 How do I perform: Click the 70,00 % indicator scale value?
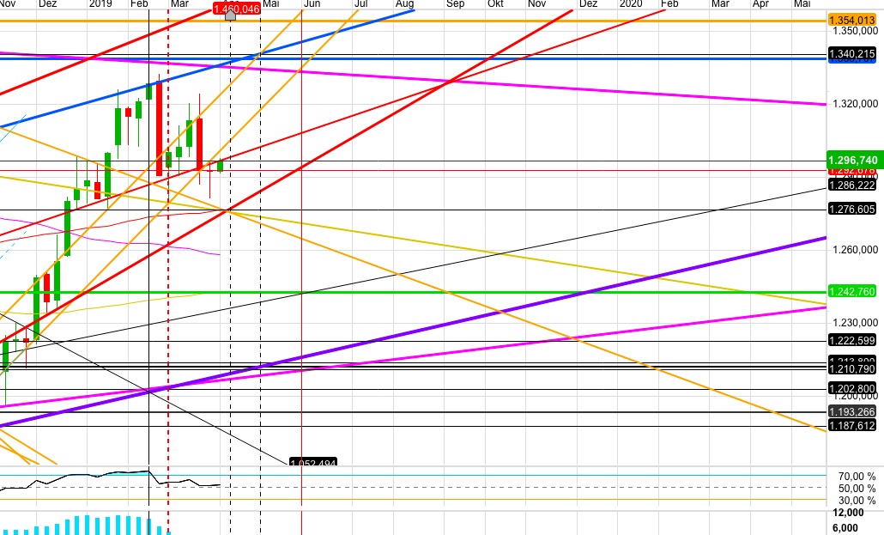[x=857, y=477]
